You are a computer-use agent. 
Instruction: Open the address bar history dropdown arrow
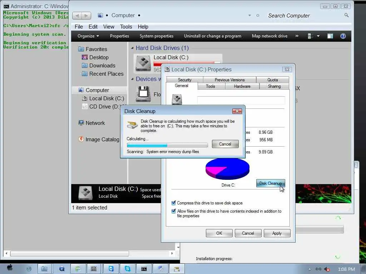coord(249,15)
